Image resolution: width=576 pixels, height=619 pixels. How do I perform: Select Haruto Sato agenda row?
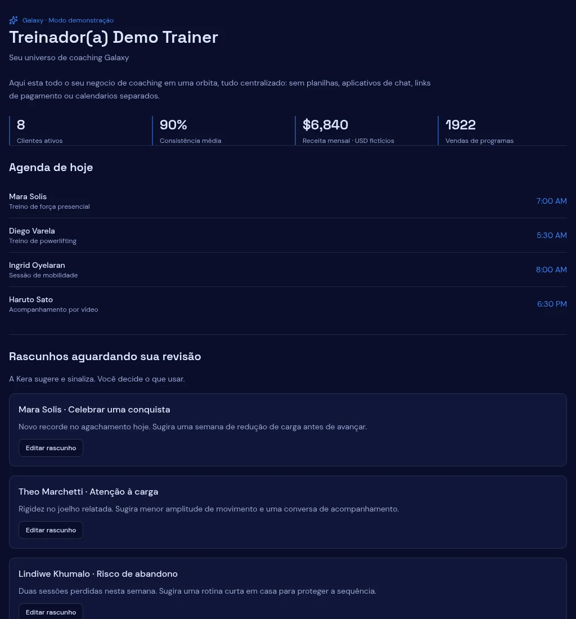(288, 304)
